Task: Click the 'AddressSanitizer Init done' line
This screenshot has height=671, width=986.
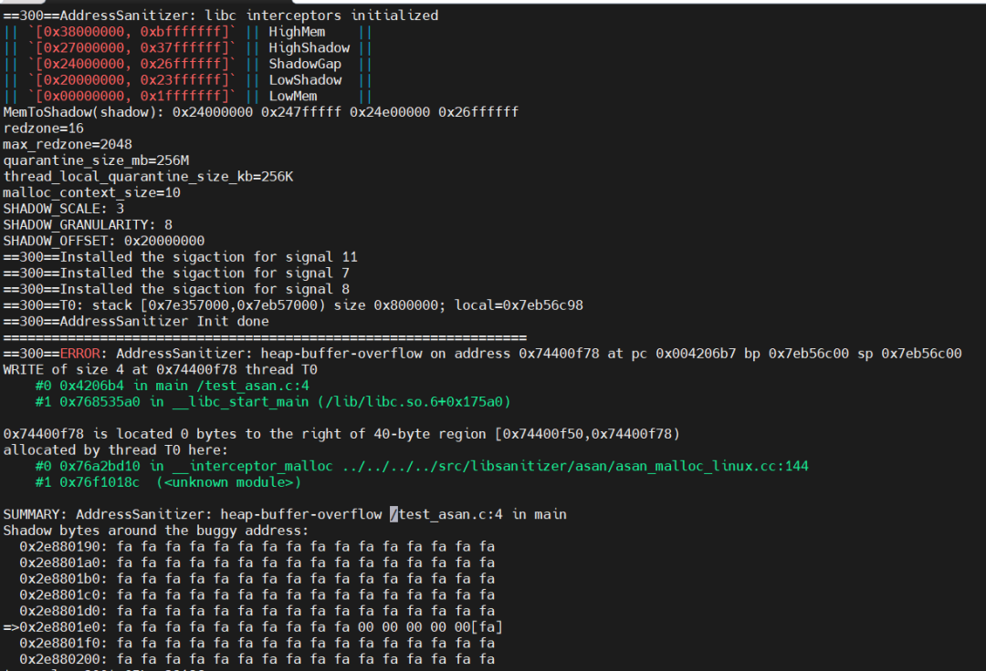Action: [136, 322]
